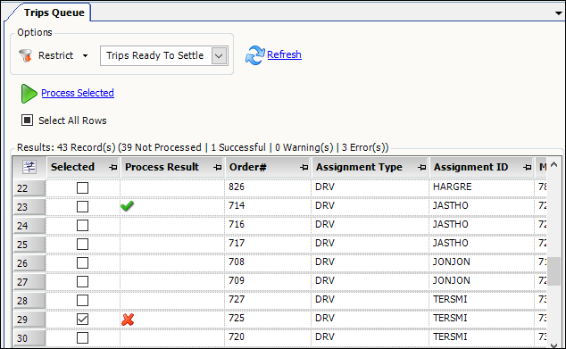Check the Selected box for order 714
Viewport: 566px width, 349px height.
point(83,206)
